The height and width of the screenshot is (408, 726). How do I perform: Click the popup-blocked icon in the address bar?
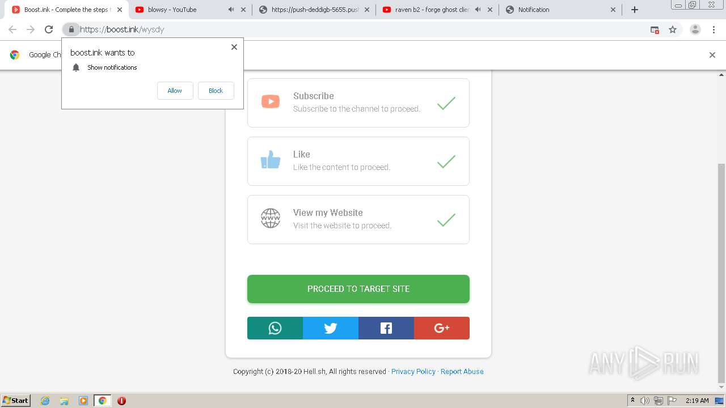point(655,29)
